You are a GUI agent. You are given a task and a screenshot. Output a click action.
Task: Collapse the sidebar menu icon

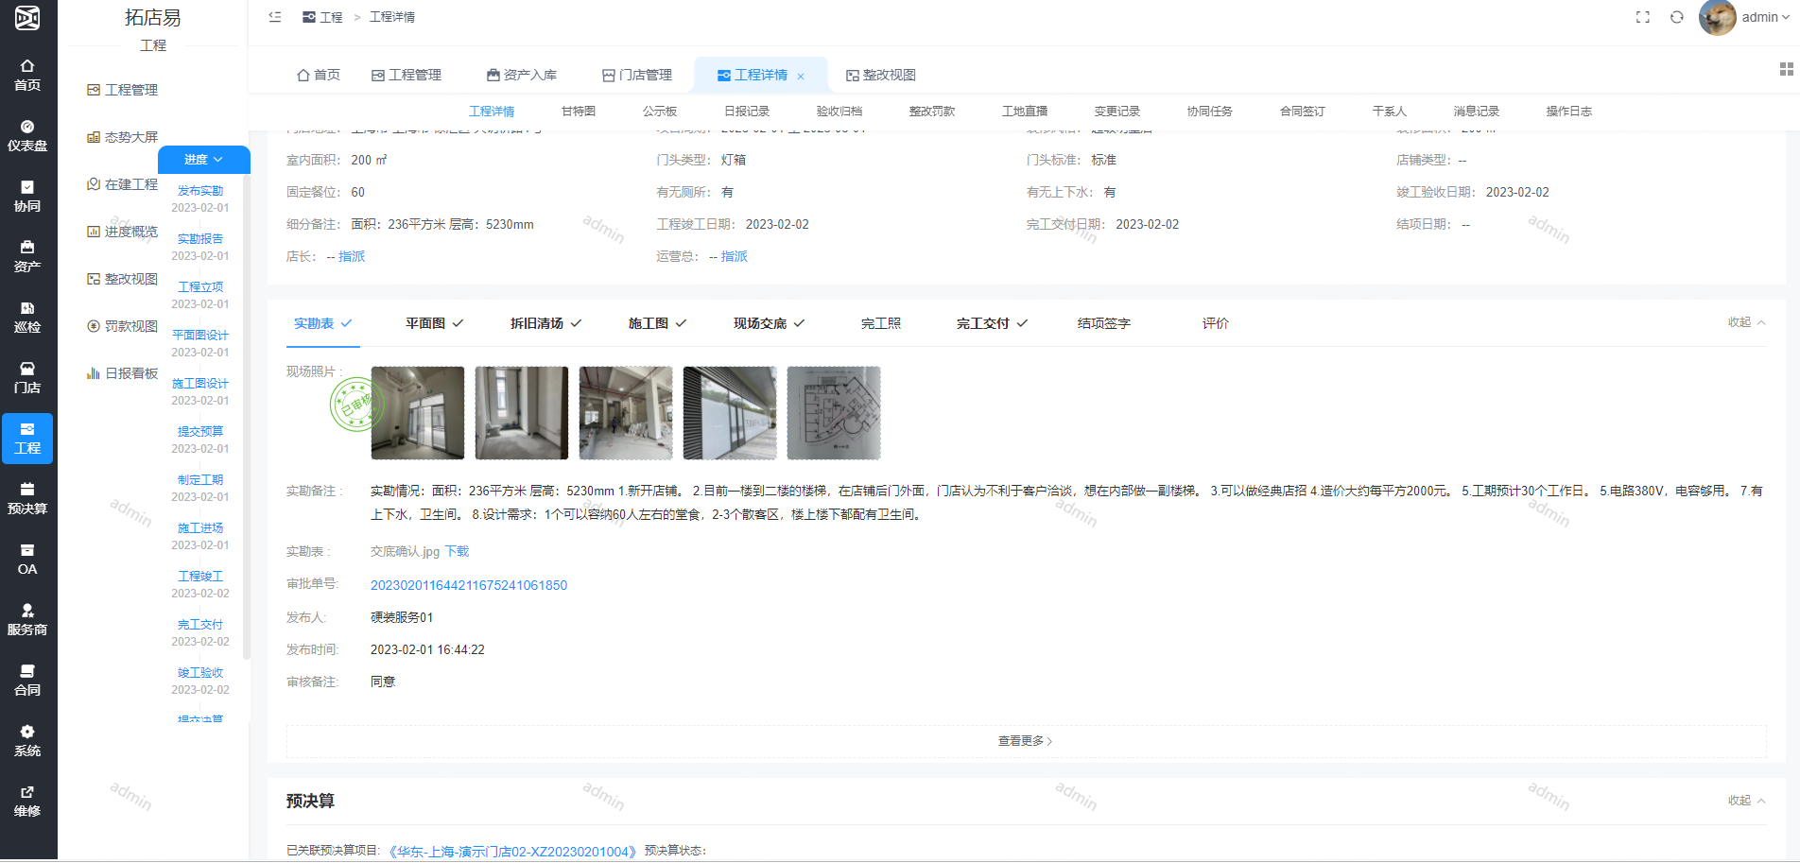tap(275, 17)
